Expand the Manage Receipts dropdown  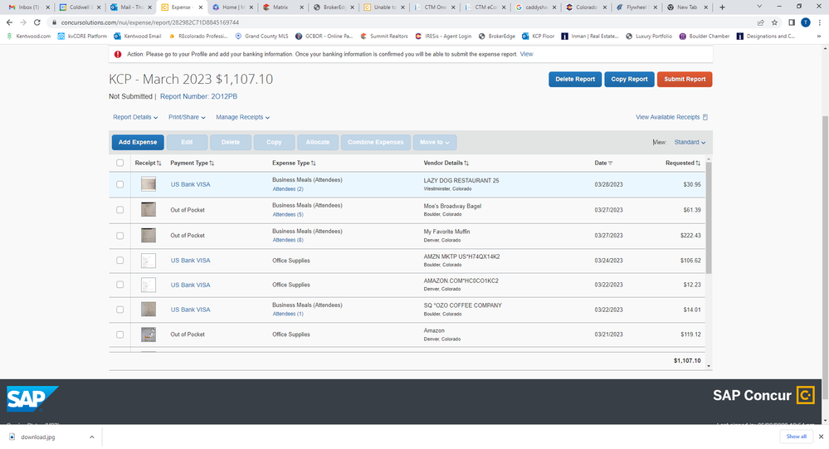pos(242,117)
